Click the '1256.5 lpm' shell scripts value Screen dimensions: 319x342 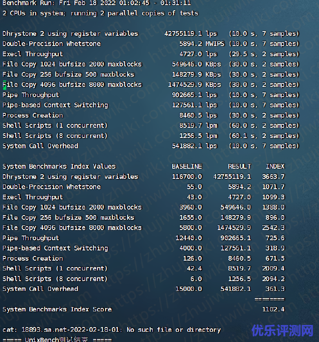tap(198, 136)
